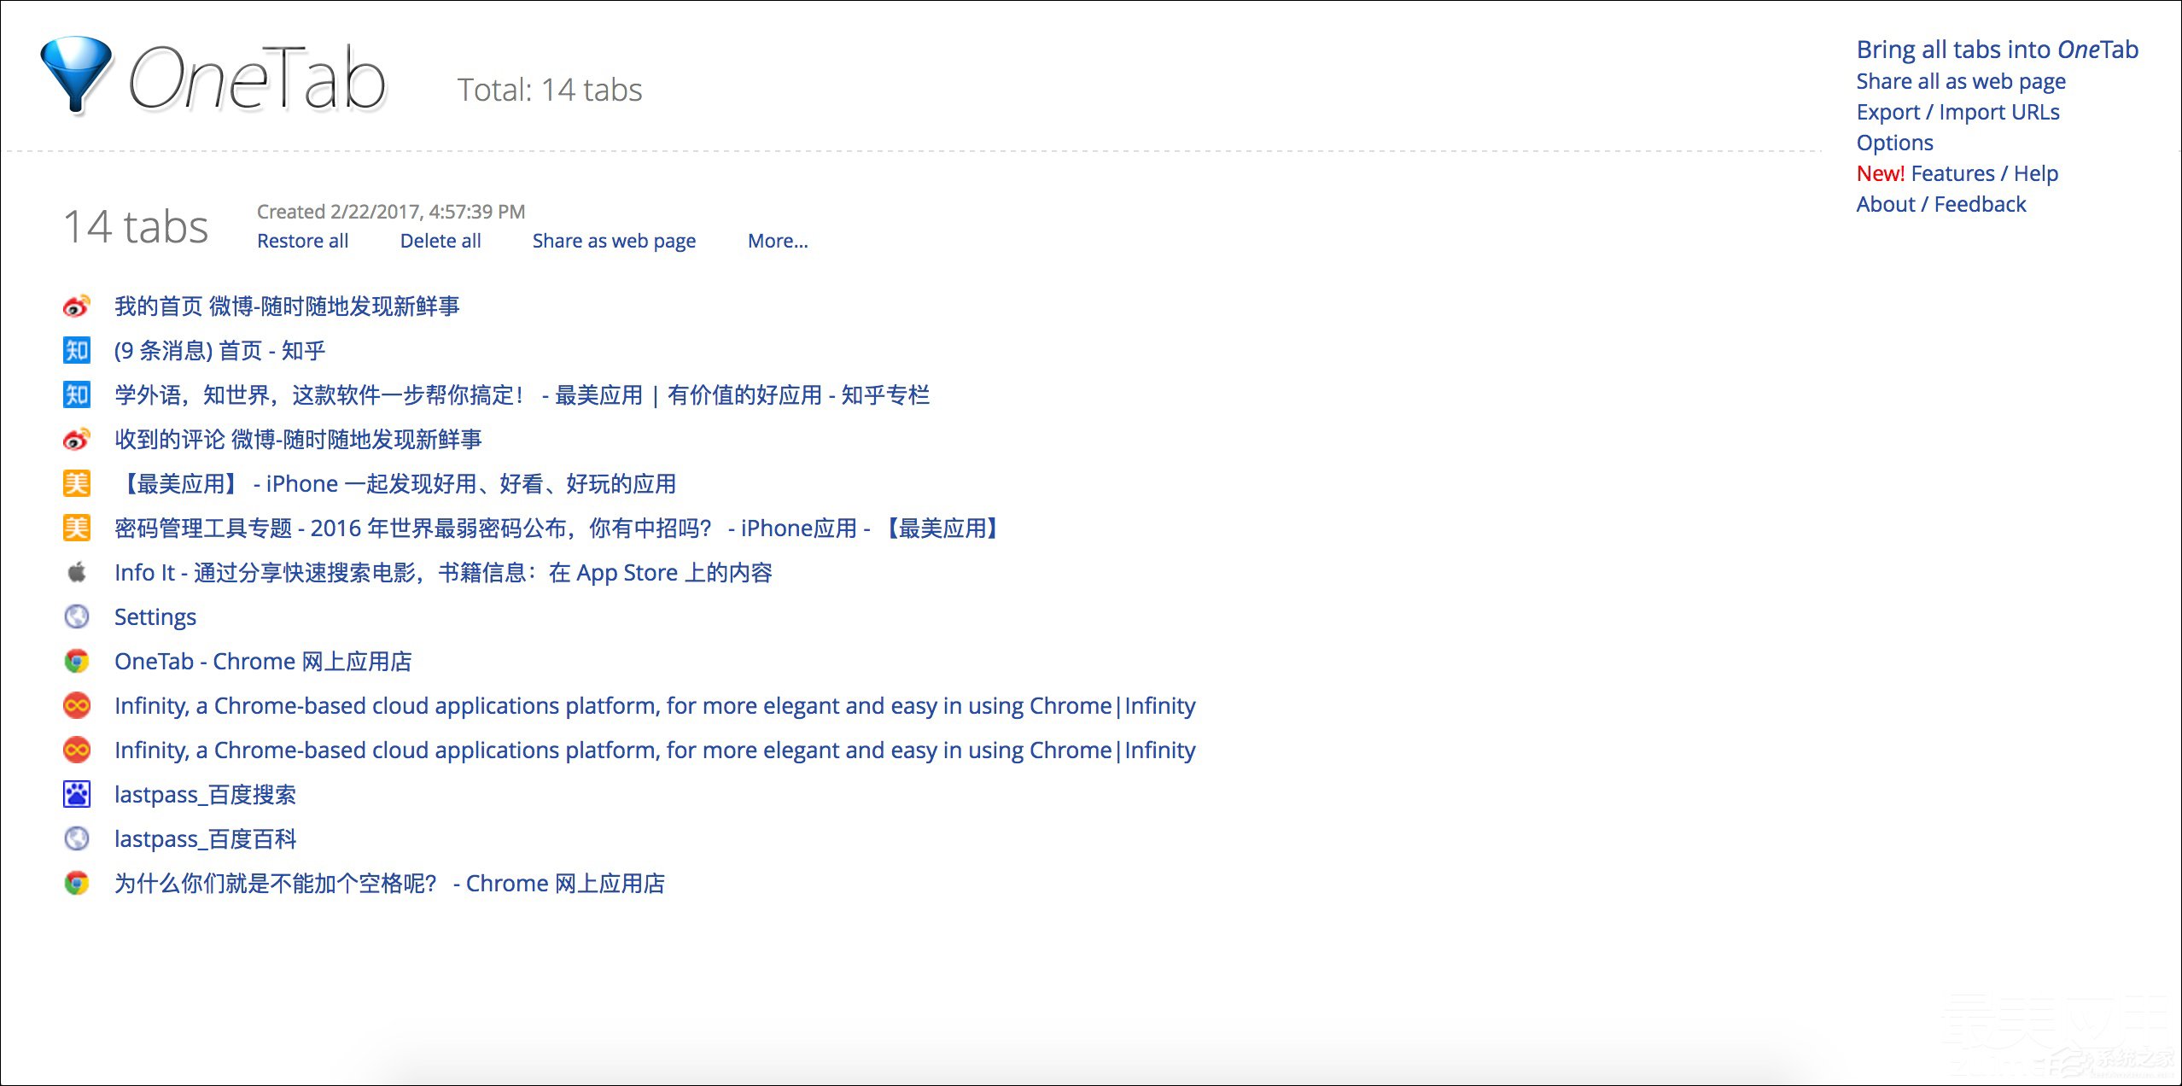The width and height of the screenshot is (2182, 1086).
Task: Click the Weibo icon beside 我的首页
Action: click(77, 307)
